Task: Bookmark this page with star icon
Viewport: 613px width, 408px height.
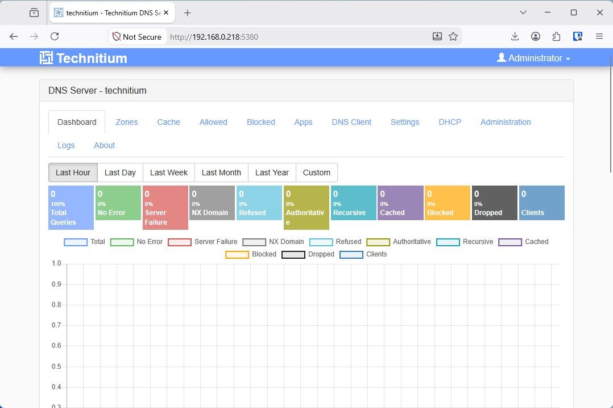Action: tap(453, 37)
